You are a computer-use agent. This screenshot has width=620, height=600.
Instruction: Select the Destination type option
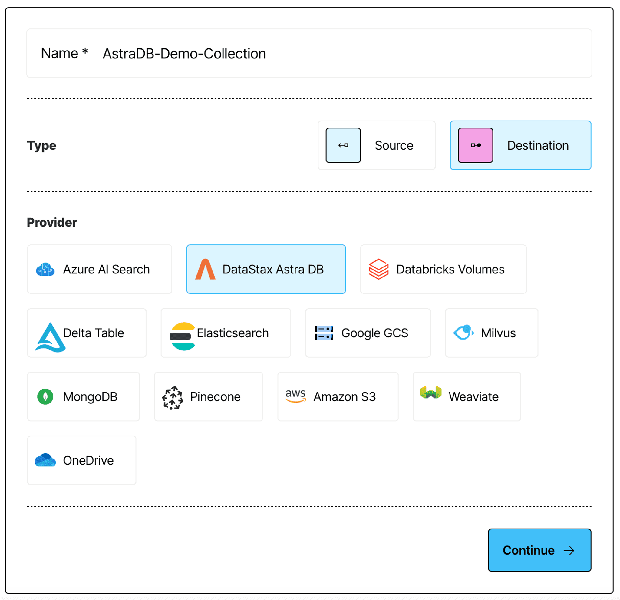click(x=521, y=145)
